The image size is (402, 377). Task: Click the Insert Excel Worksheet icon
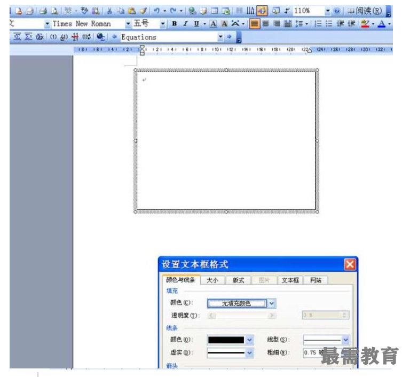click(226, 11)
